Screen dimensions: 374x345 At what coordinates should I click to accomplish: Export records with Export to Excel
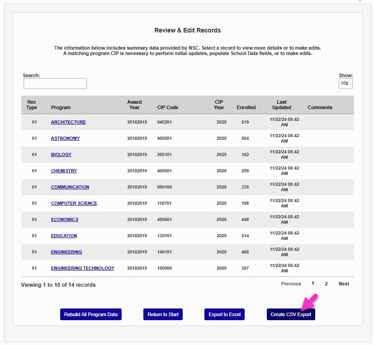point(224,314)
